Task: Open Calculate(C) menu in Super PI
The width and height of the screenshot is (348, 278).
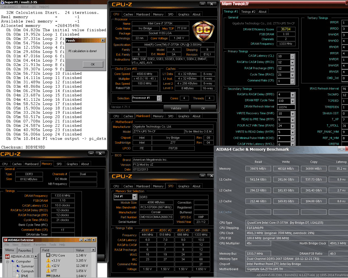Action: (9, 7)
